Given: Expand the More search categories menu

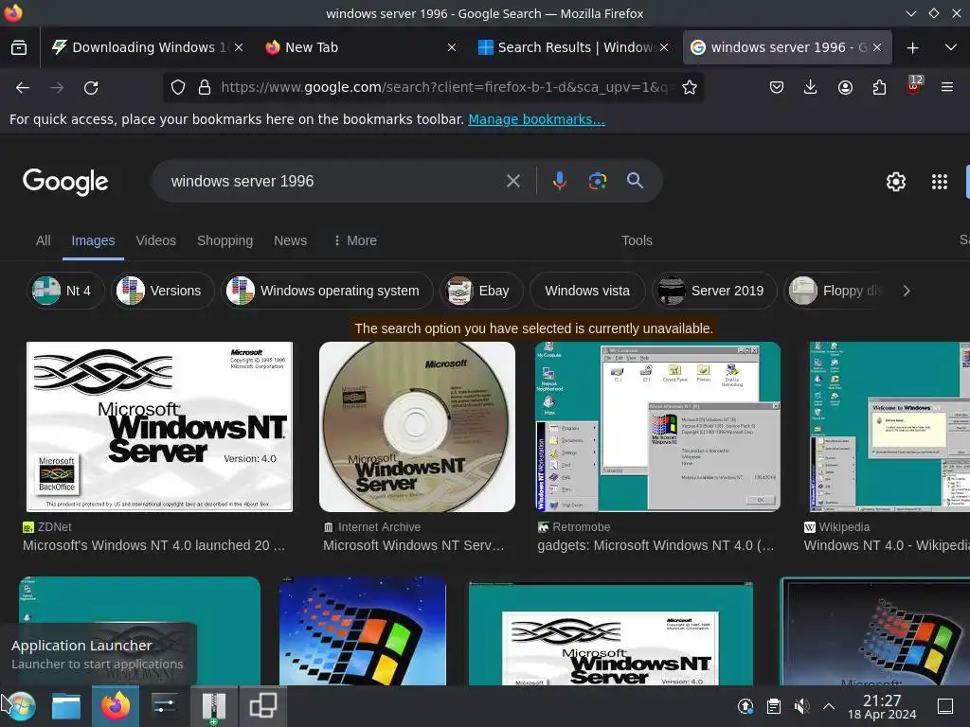Looking at the screenshot, I should pos(355,240).
